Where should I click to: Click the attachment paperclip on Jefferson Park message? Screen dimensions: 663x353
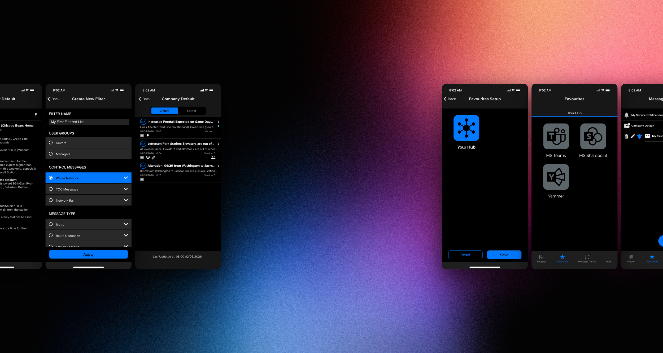coord(153,157)
